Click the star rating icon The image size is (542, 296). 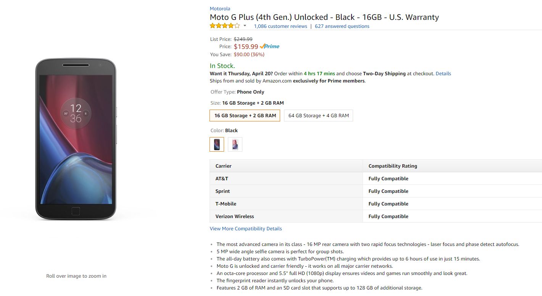[x=225, y=26]
